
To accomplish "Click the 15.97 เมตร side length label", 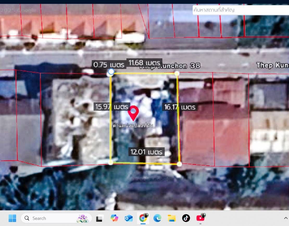I will pyautogui.click(x=112, y=107).
